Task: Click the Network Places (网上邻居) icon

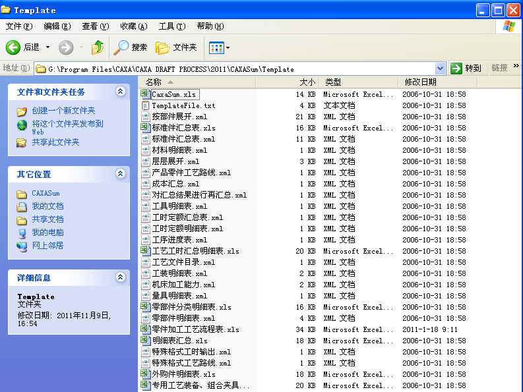Action: pos(22,246)
